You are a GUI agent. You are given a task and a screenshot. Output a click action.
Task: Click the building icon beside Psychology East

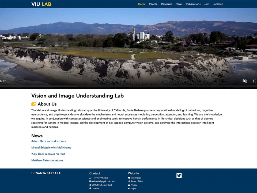[x=90, y=185]
